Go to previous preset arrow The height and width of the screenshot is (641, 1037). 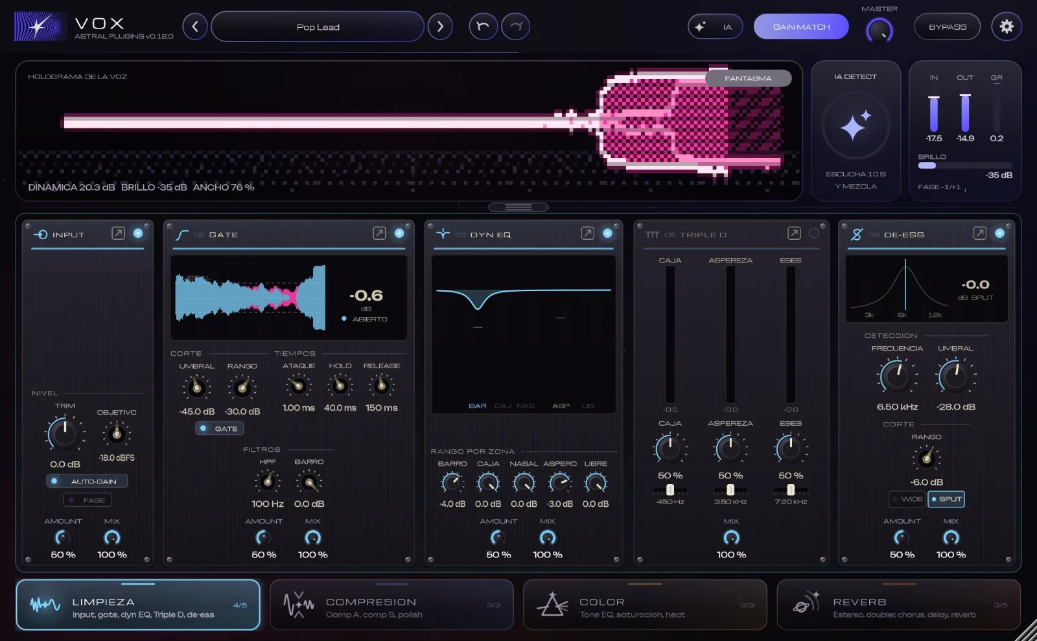(195, 27)
